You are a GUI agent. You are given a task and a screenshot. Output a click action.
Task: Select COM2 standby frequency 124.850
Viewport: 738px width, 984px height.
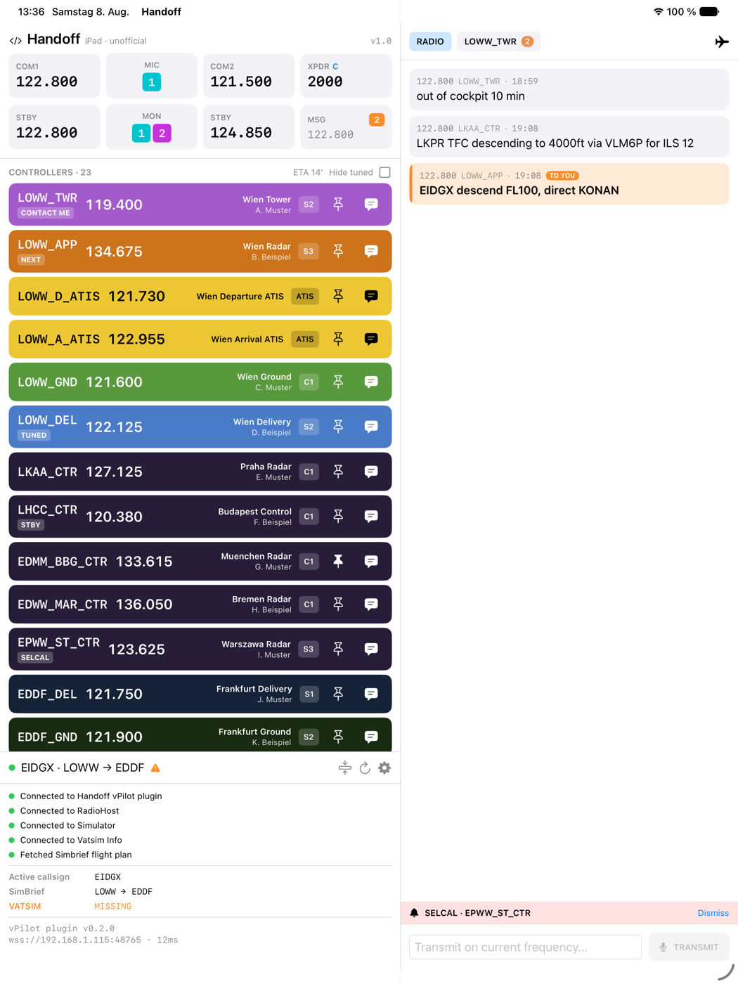tap(249, 127)
